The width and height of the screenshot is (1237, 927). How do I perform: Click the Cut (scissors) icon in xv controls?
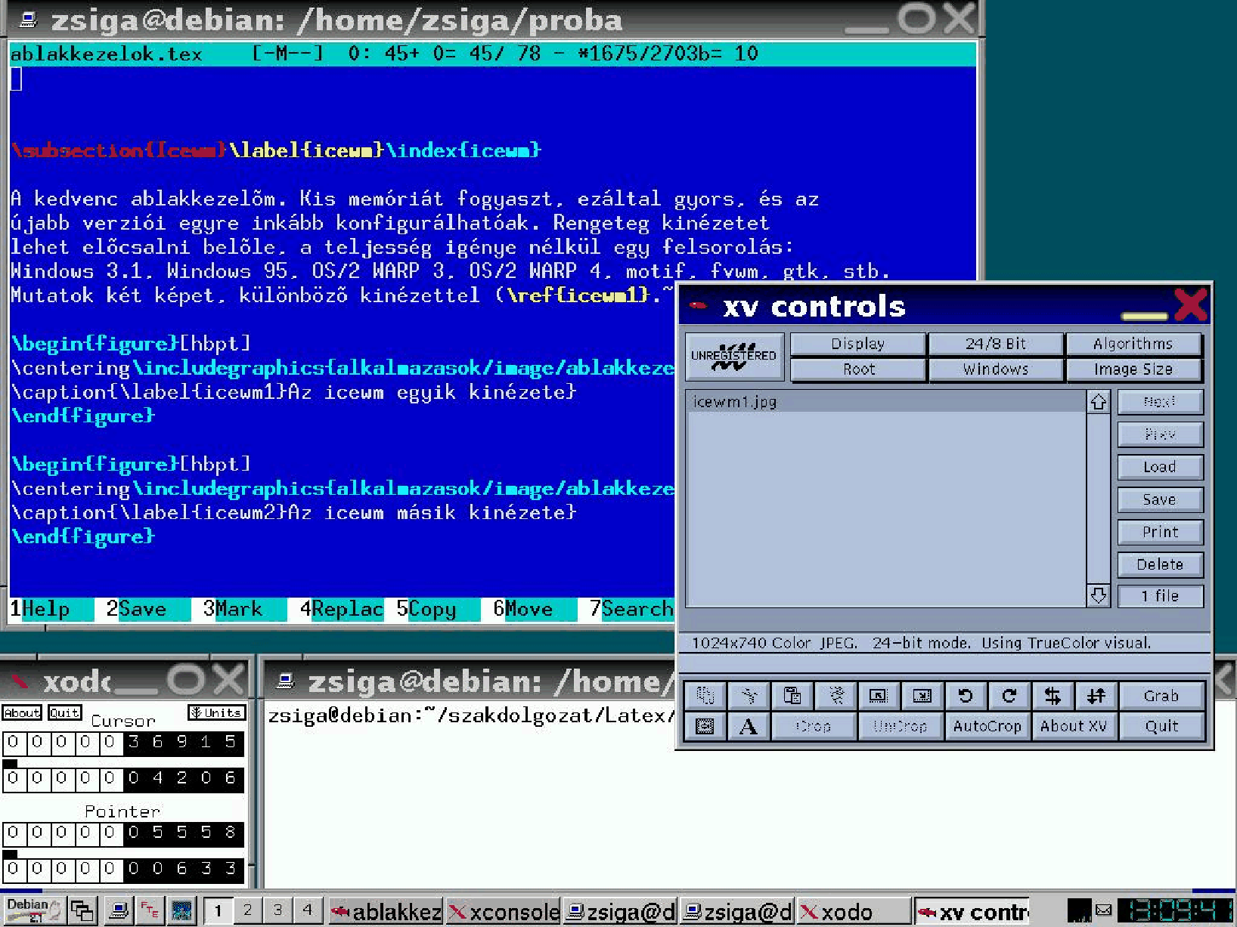tap(749, 695)
